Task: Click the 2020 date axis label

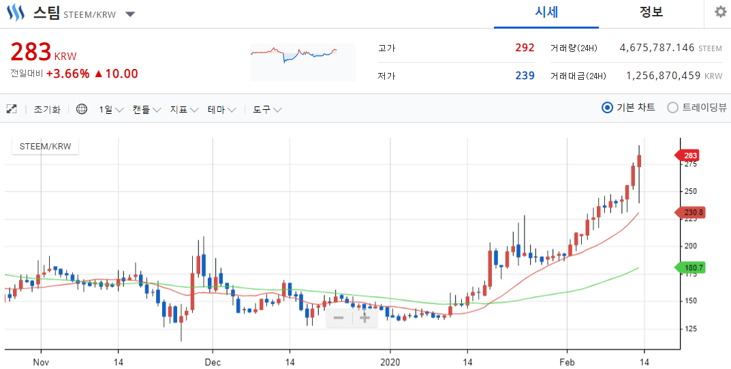Action: tap(390, 361)
